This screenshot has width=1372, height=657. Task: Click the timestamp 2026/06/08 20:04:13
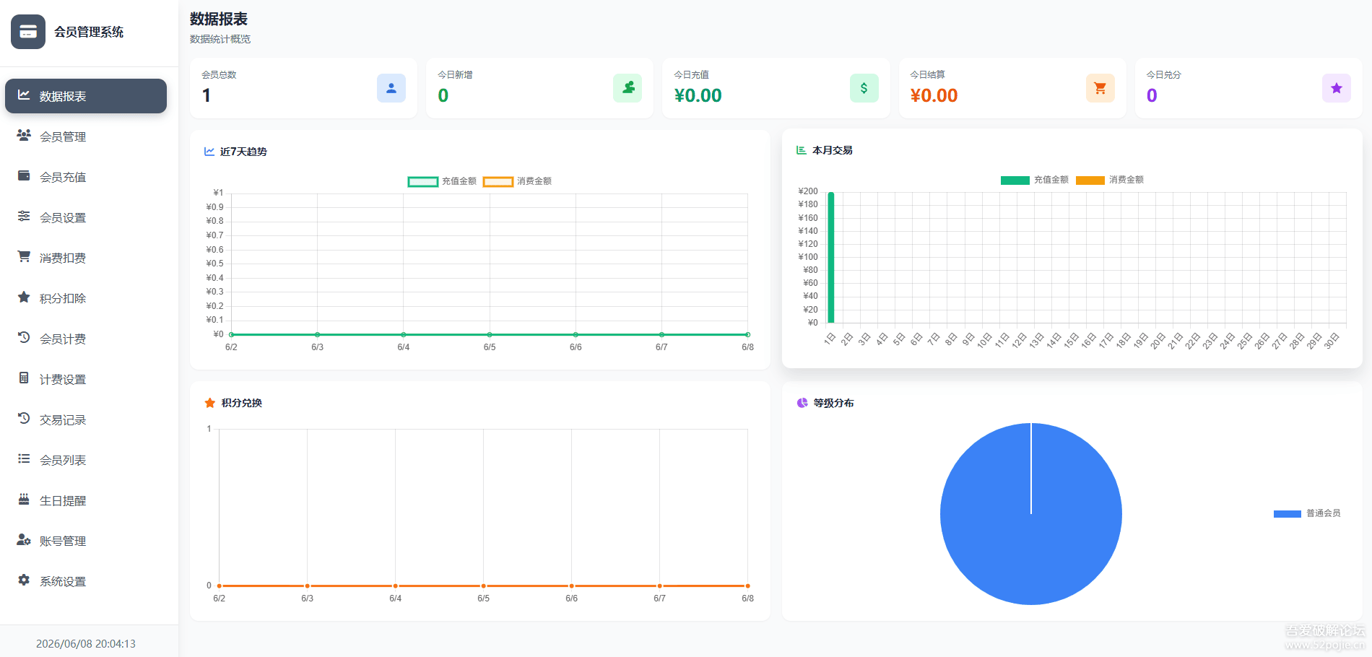(86, 644)
